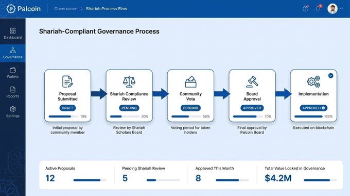Click the Active Proposals progress bar
This screenshot has height=196, width=350.
[x=90, y=180]
